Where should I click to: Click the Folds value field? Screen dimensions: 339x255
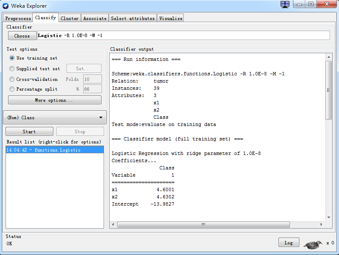tap(92, 79)
